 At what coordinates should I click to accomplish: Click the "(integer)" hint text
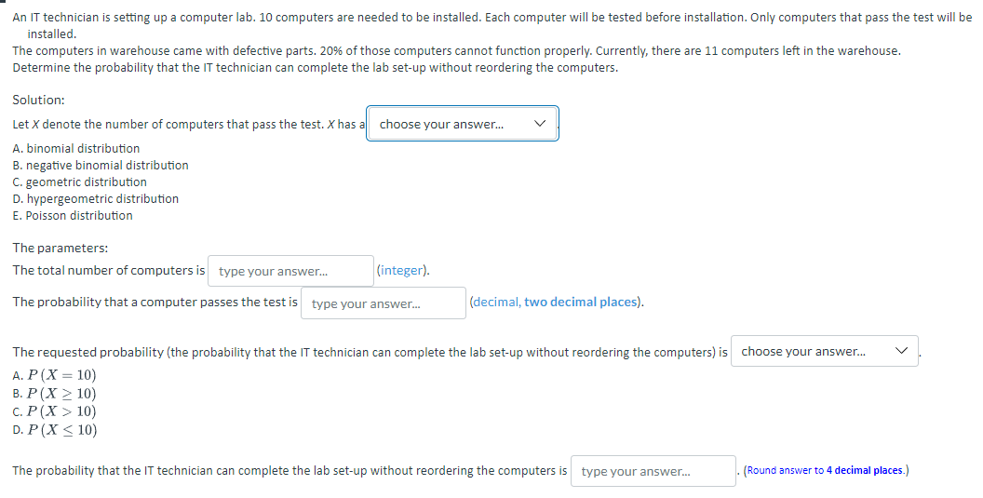[403, 271]
